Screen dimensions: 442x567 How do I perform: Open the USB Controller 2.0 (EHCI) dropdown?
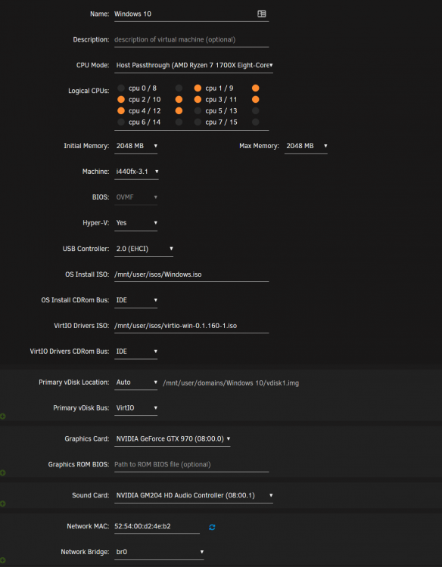(144, 249)
